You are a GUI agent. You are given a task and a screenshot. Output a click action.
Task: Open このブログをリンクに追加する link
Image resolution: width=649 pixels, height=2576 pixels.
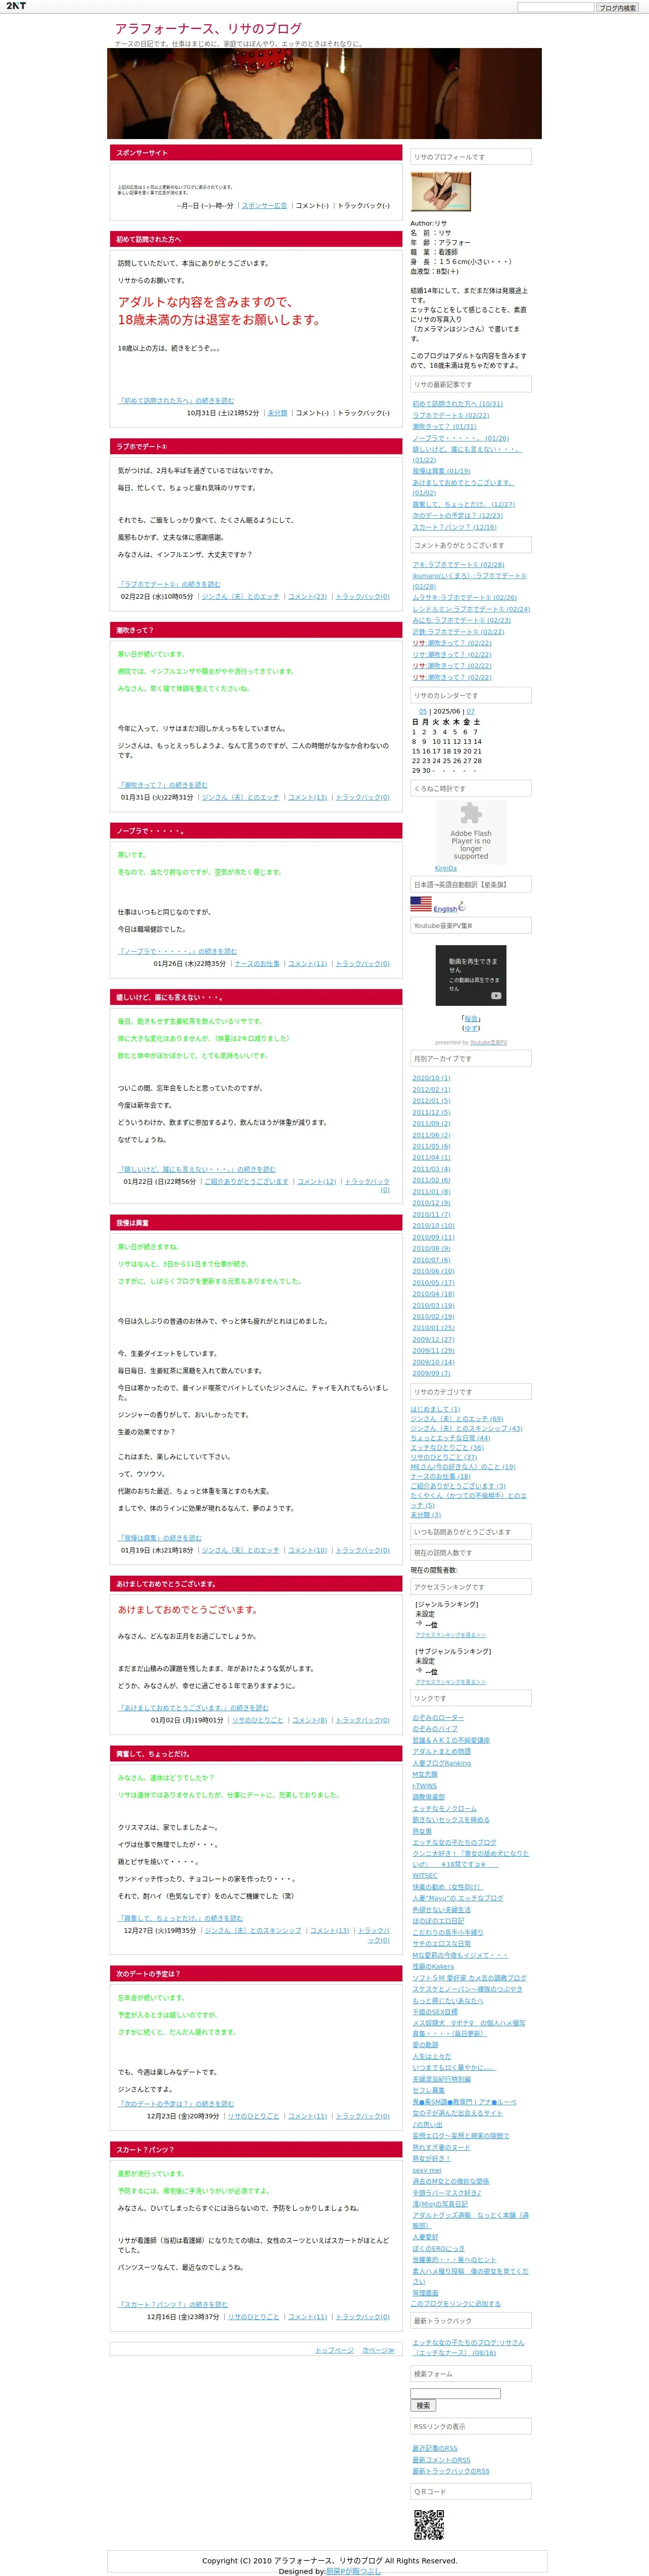click(456, 2303)
